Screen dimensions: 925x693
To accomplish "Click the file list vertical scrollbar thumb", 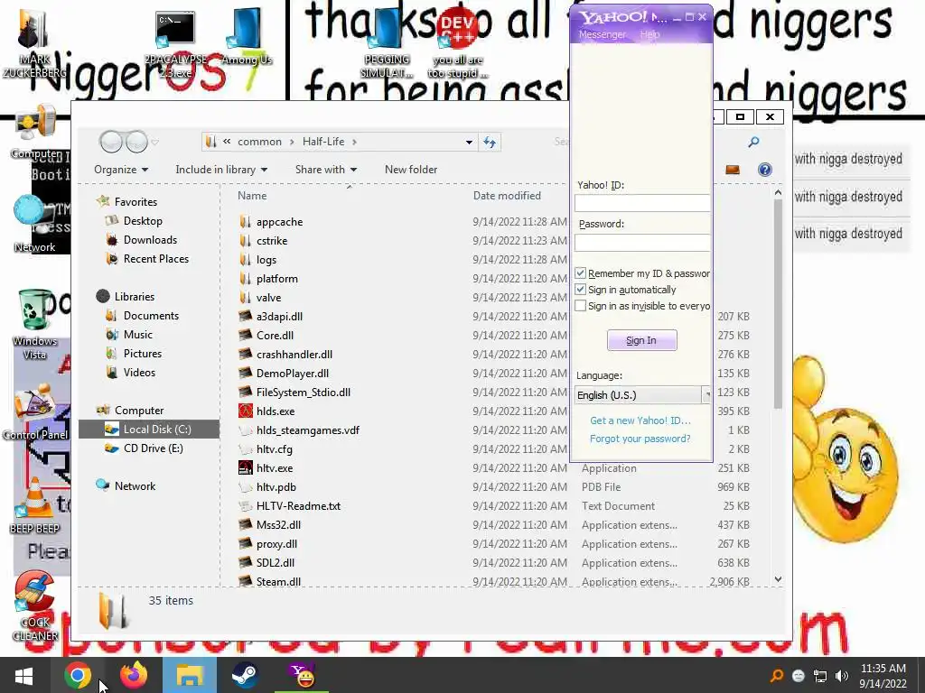I will click(x=778, y=303).
